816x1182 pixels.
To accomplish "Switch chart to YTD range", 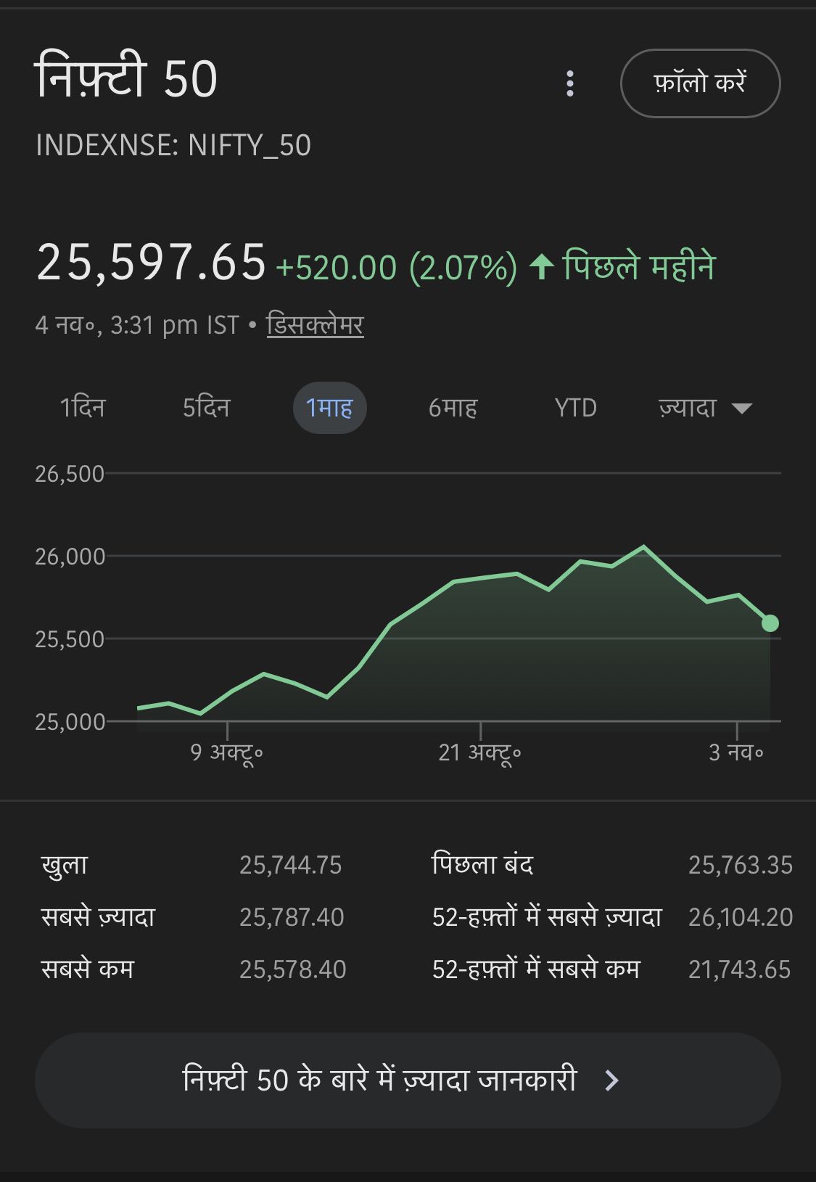I will [575, 408].
